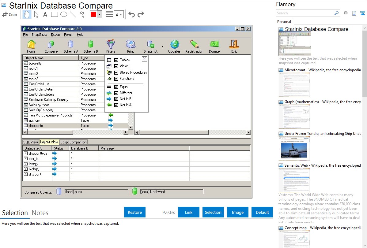Click the Object Name column header
This screenshot has width=367, height=248.
click(51, 58)
